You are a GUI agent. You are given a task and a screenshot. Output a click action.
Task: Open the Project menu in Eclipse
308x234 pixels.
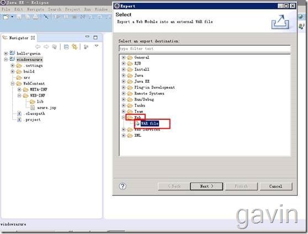[x=73, y=9]
